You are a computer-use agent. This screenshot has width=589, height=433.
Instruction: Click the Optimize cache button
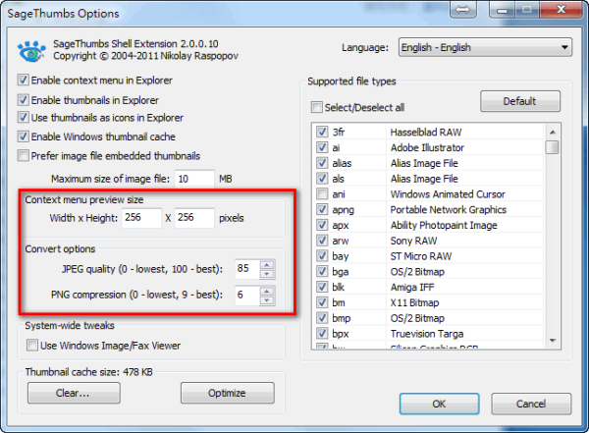[x=228, y=393]
